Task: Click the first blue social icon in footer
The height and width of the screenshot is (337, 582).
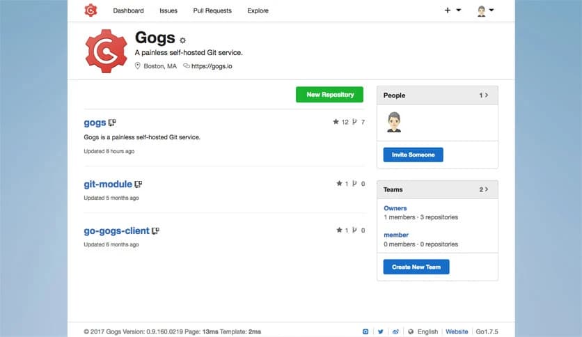Action: (365, 331)
